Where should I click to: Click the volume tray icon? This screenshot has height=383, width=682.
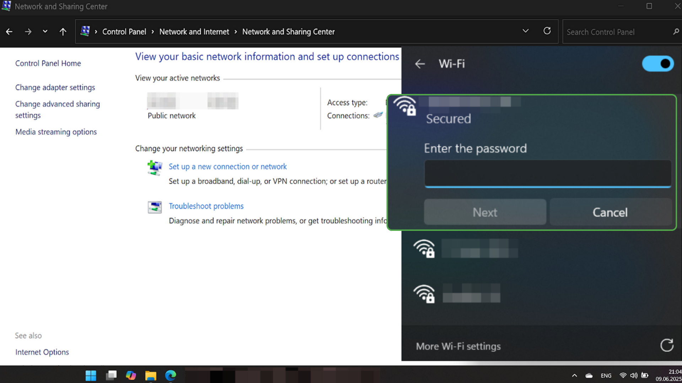pos(633,375)
